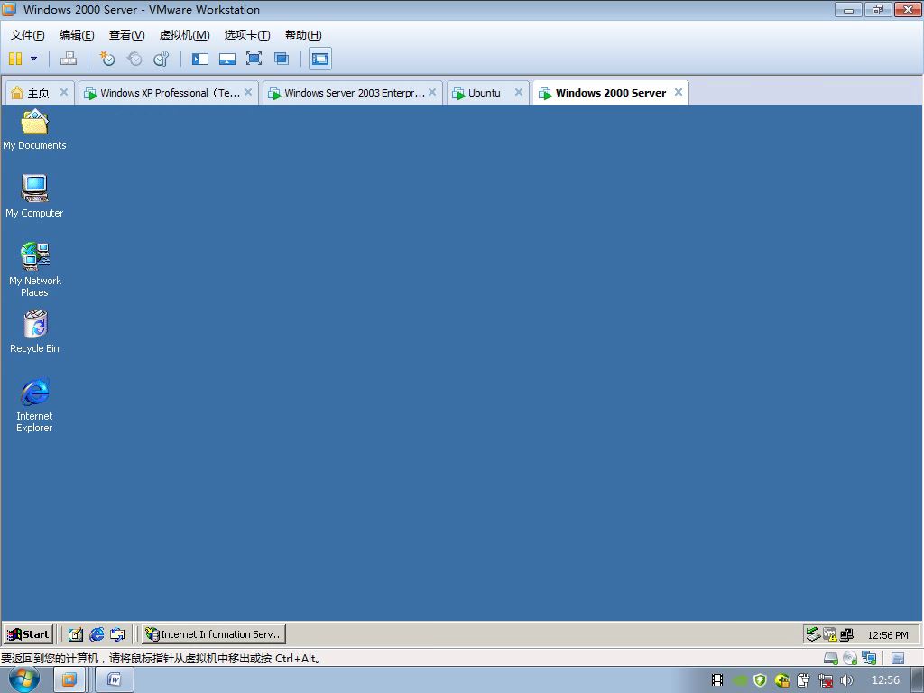Toggle console view toolbar button

(x=320, y=59)
